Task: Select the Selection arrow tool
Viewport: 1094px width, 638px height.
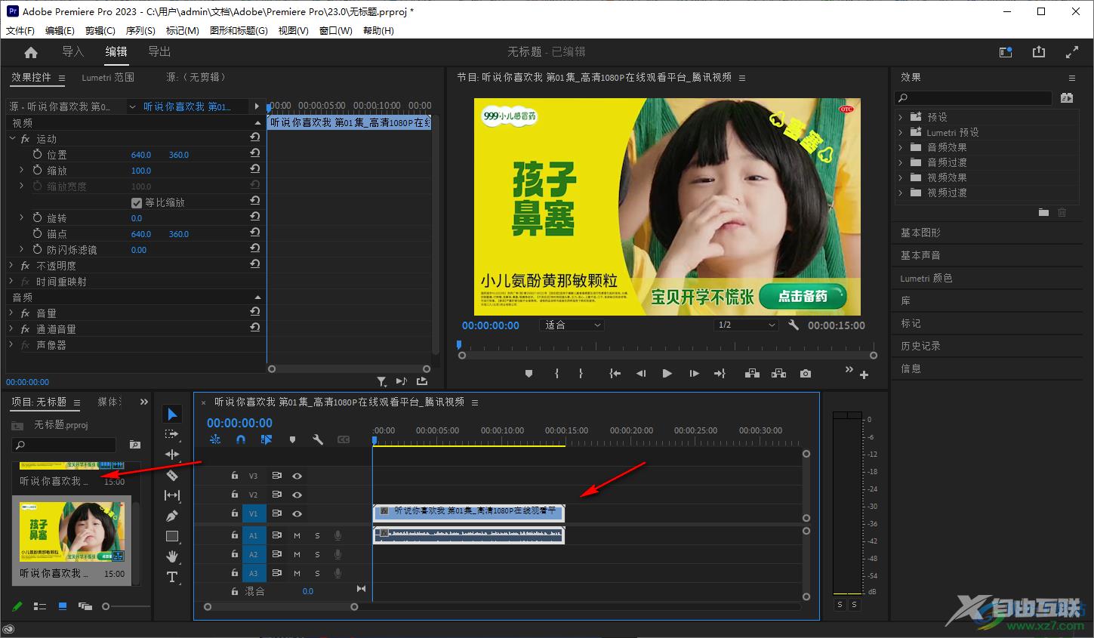Action: pos(172,414)
